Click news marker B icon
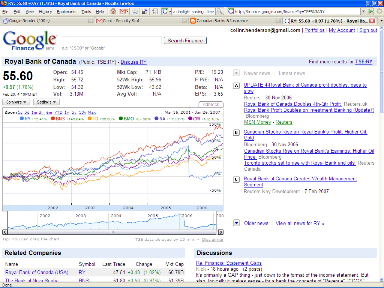Image resolution: width=384 pixels, height=288 pixels. [236, 132]
